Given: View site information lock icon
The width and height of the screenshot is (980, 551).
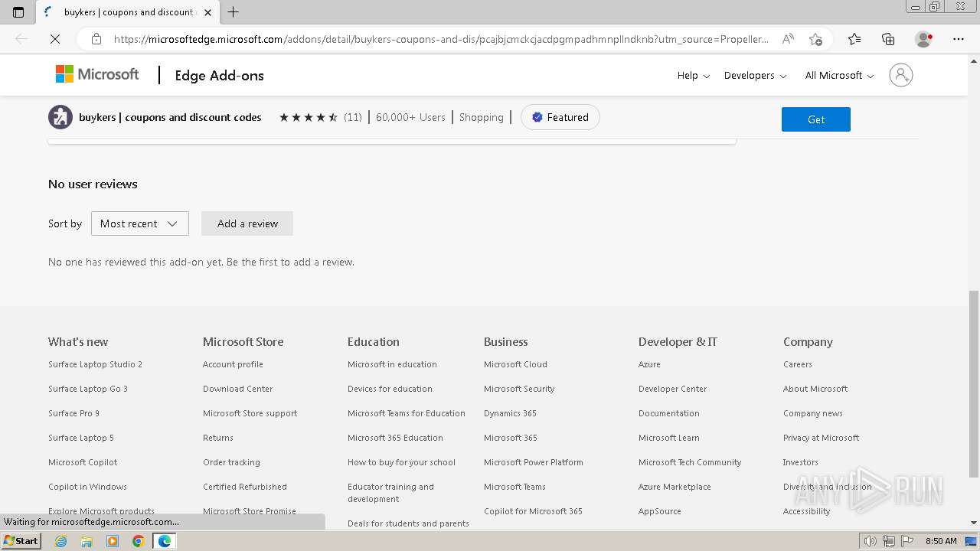Looking at the screenshot, I should 96,39.
